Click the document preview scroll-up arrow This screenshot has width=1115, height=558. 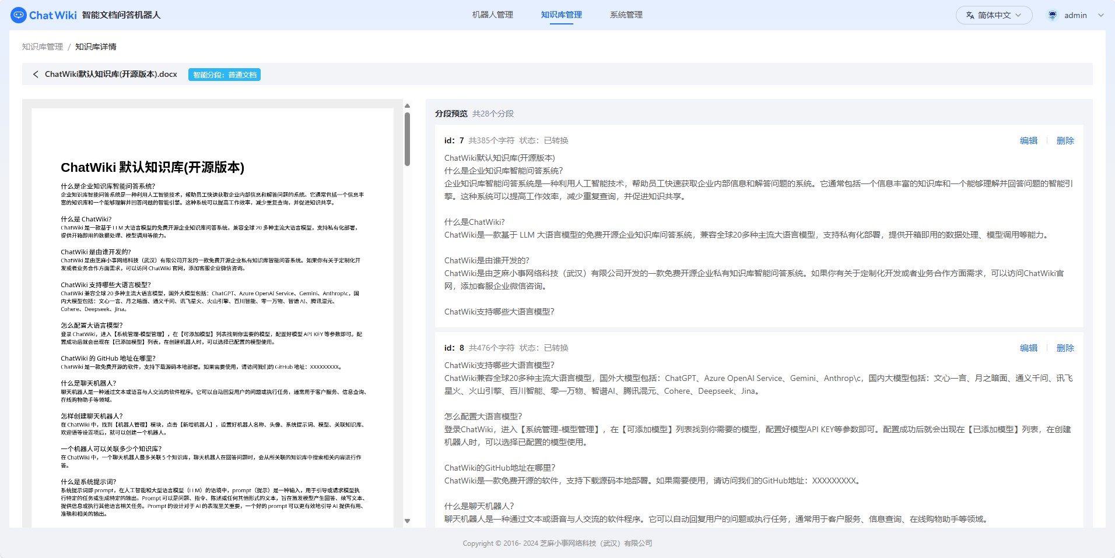(407, 106)
